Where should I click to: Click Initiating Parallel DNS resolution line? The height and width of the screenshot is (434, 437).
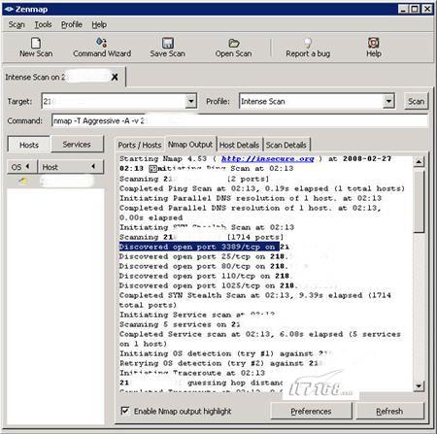tap(251, 198)
